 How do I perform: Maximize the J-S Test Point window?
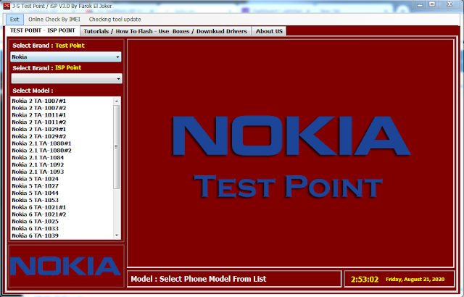432,5
